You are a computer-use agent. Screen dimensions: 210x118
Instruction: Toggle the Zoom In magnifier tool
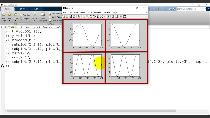84,16
